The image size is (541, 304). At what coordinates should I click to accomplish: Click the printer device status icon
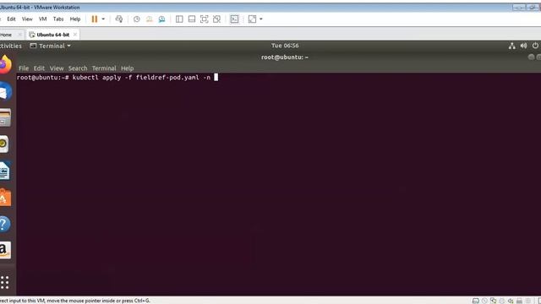[x=502, y=301]
